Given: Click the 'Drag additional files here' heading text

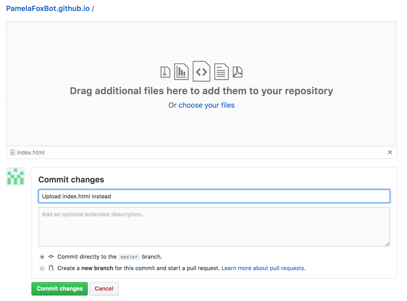Looking at the screenshot, I should 202,91.
